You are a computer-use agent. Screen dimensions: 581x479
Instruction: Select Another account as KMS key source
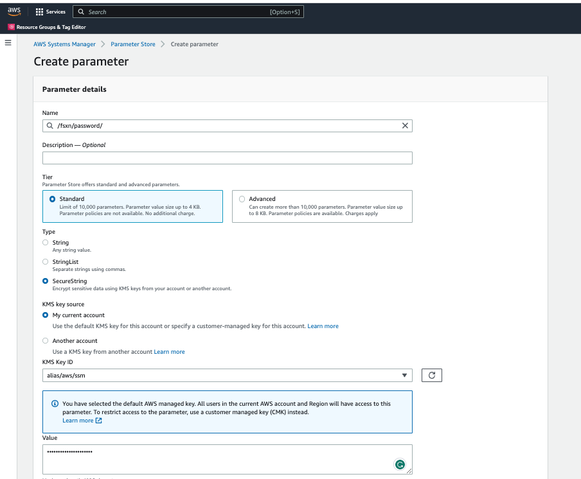(x=45, y=341)
